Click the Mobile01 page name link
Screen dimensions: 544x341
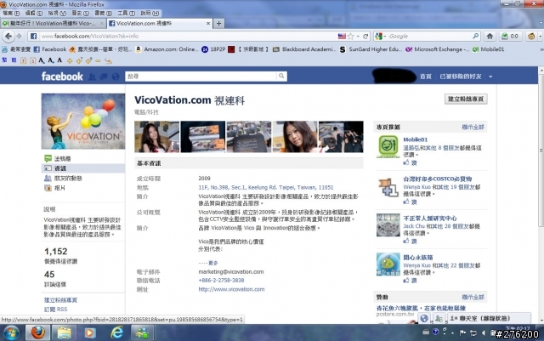pos(416,139)
